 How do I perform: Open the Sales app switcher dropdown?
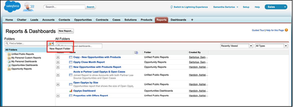point(276,7)
